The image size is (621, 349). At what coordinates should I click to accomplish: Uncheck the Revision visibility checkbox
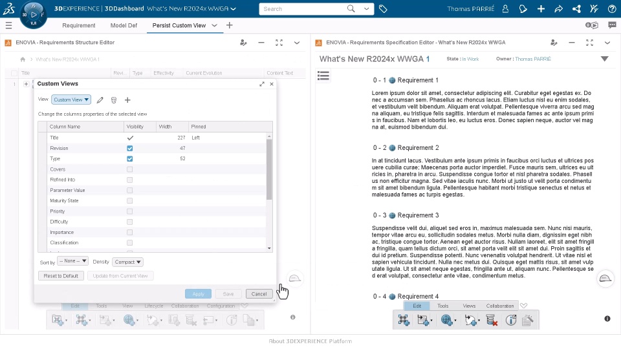(x=129, y=149)
